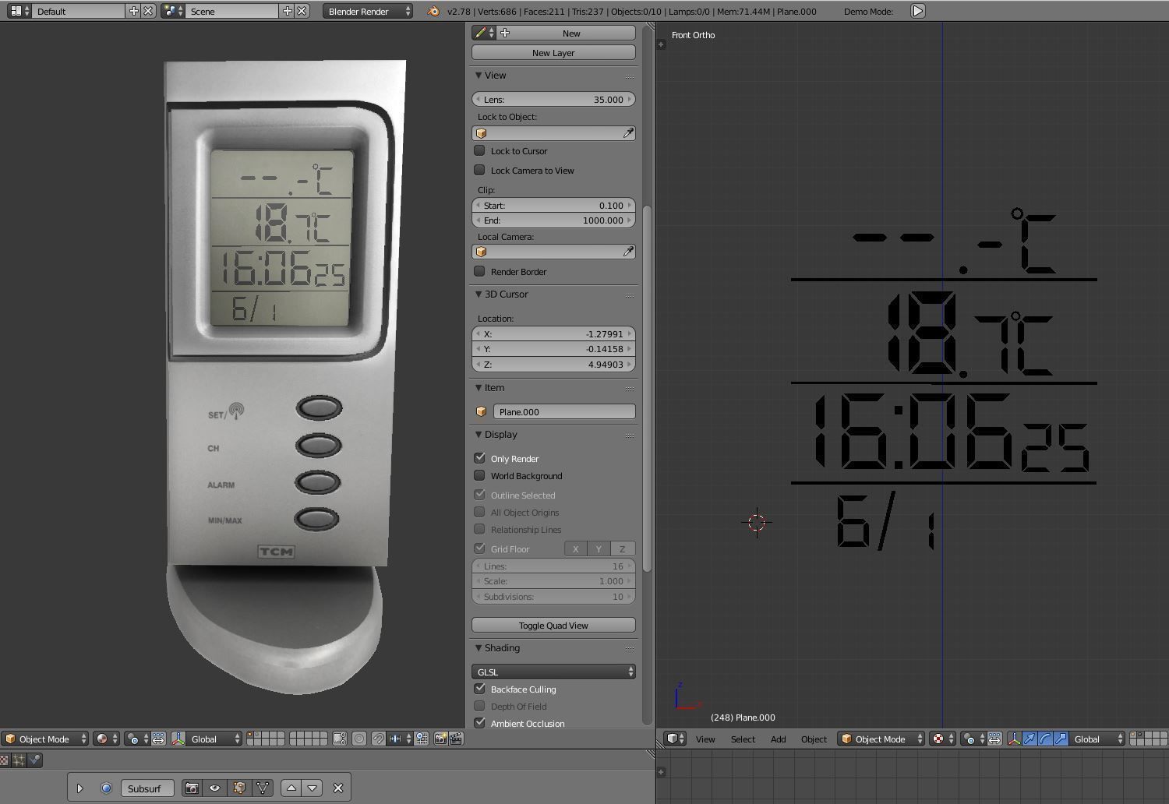Click the Subsurf modifier name field
This screenshot has width=1169, height=804.
pos(147,788)
